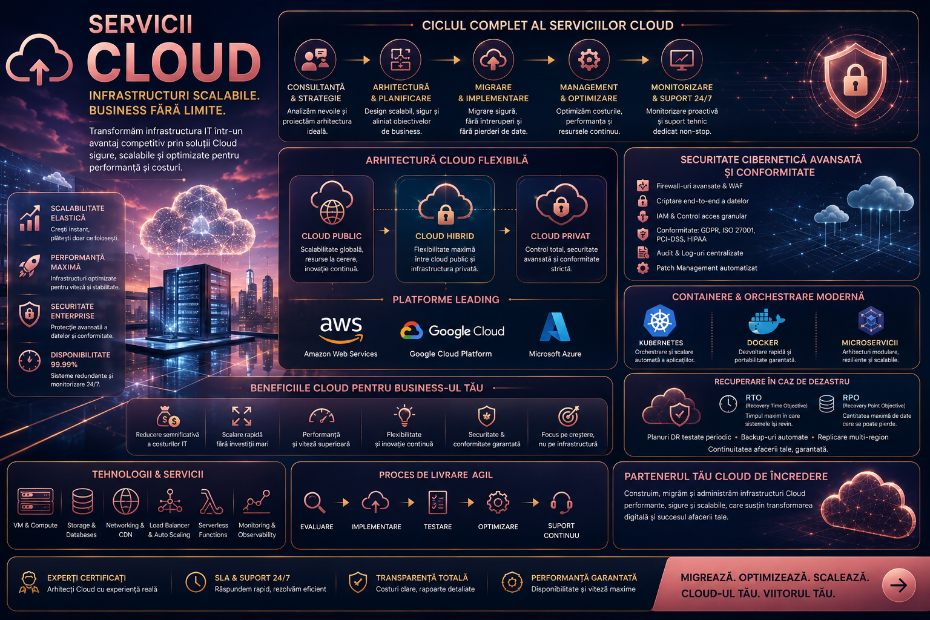Click the 'Ciclul complet al serviciilor cloud' heading
This screenshot has height=620, width=930.
point(548,25)
